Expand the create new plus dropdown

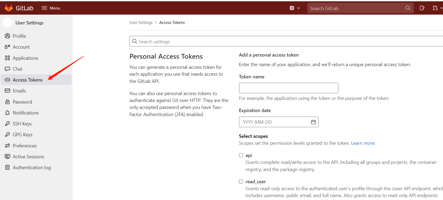click(295, 8)
